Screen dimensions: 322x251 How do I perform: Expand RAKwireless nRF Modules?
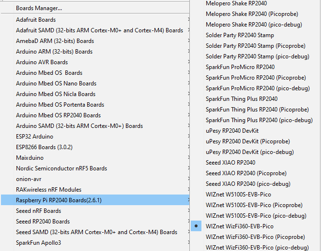[95, 190]
